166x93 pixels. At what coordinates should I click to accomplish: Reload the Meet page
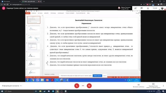point(8,5)
